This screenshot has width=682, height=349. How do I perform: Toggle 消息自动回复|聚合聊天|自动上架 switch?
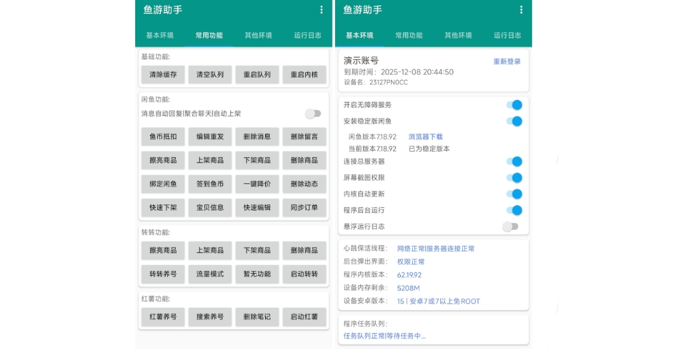point(312,114)
